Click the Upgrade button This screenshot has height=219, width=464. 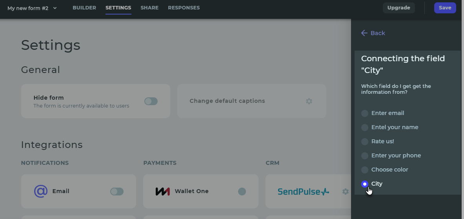click(398, 8)
